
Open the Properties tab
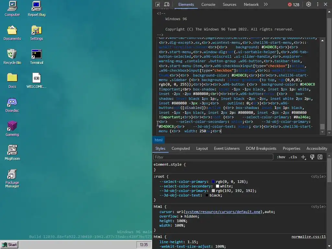(291, 148)
